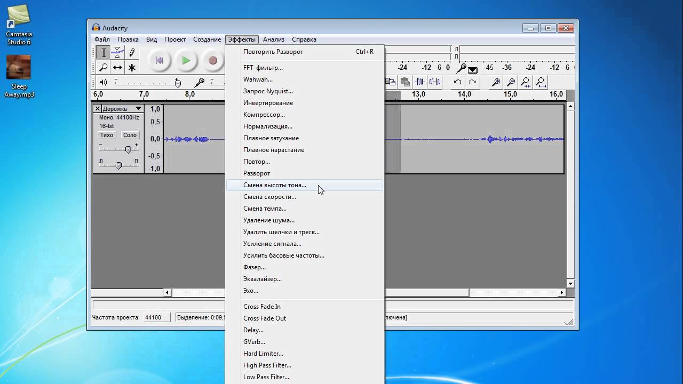Choose Cross Fade In effect

coord(305,307)
